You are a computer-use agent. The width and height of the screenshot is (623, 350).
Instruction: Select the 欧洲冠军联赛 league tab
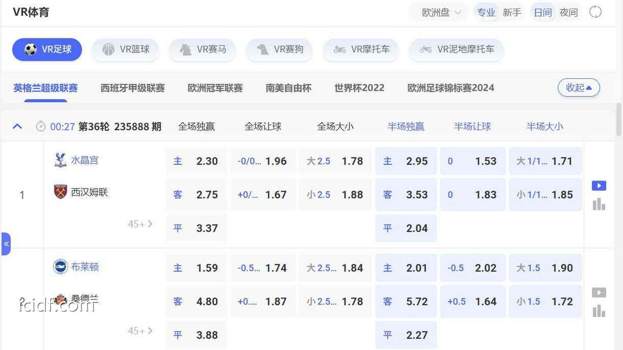[x=215, y=88]
